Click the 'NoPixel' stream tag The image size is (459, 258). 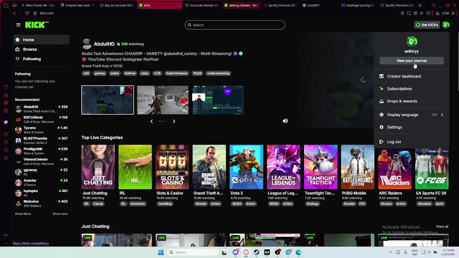tap(130, 73)
